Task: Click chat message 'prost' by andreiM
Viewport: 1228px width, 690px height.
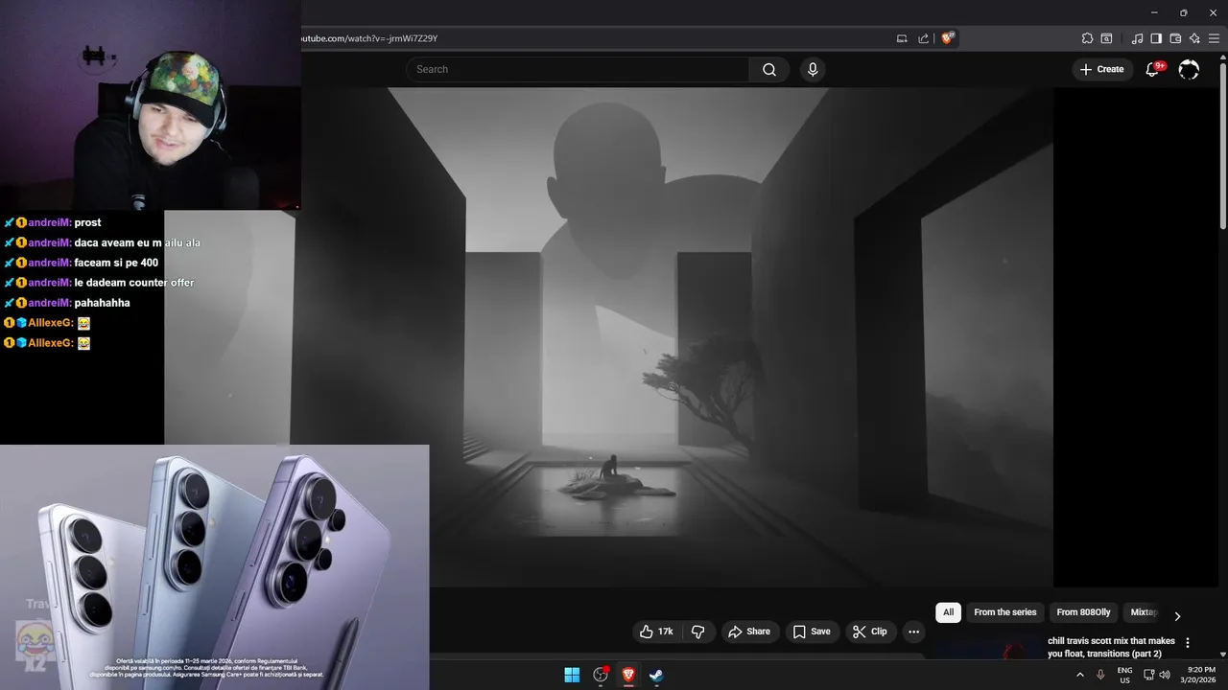Action: (87, 222)
